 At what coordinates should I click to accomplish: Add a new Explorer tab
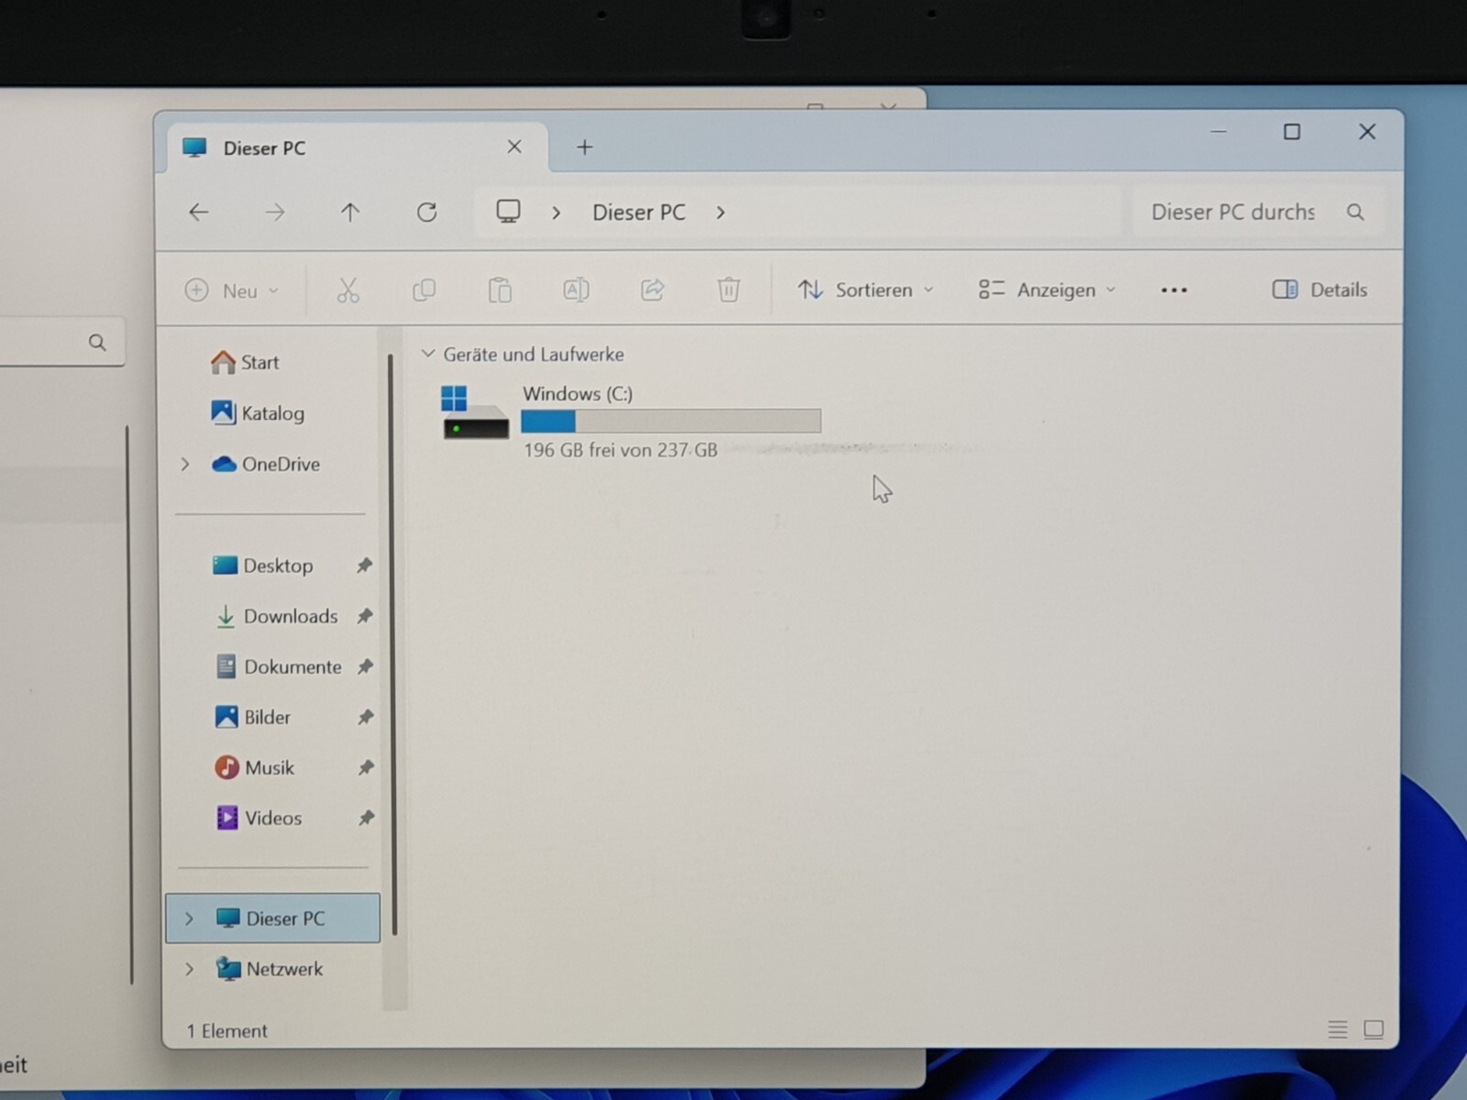585,147
